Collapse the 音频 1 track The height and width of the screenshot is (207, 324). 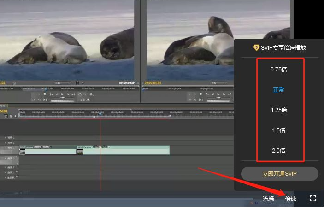pyautogui.click(x=6, y=158)
